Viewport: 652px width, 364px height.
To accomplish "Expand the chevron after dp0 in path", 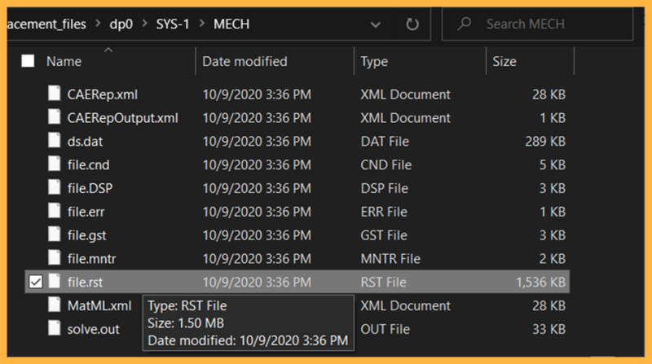I will pos(140,24).
